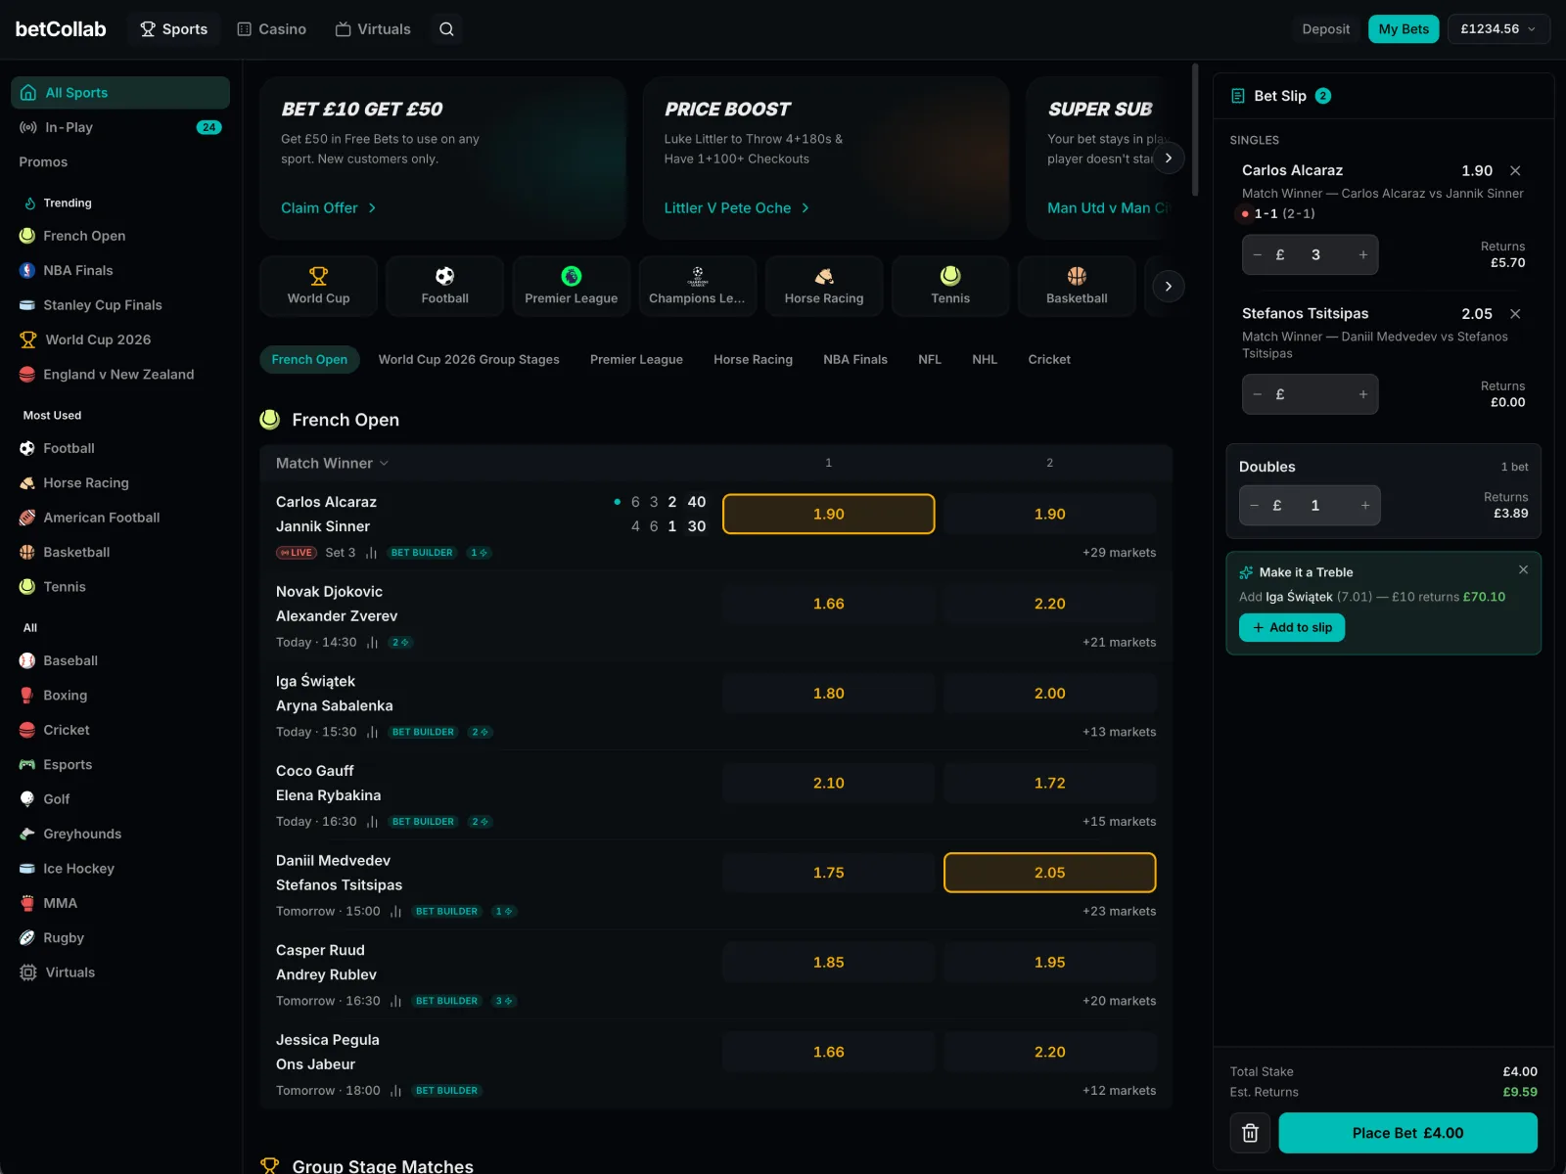Select the NHL filter tab
The width and height of the screenshot is (1566, 1174).
985,359
